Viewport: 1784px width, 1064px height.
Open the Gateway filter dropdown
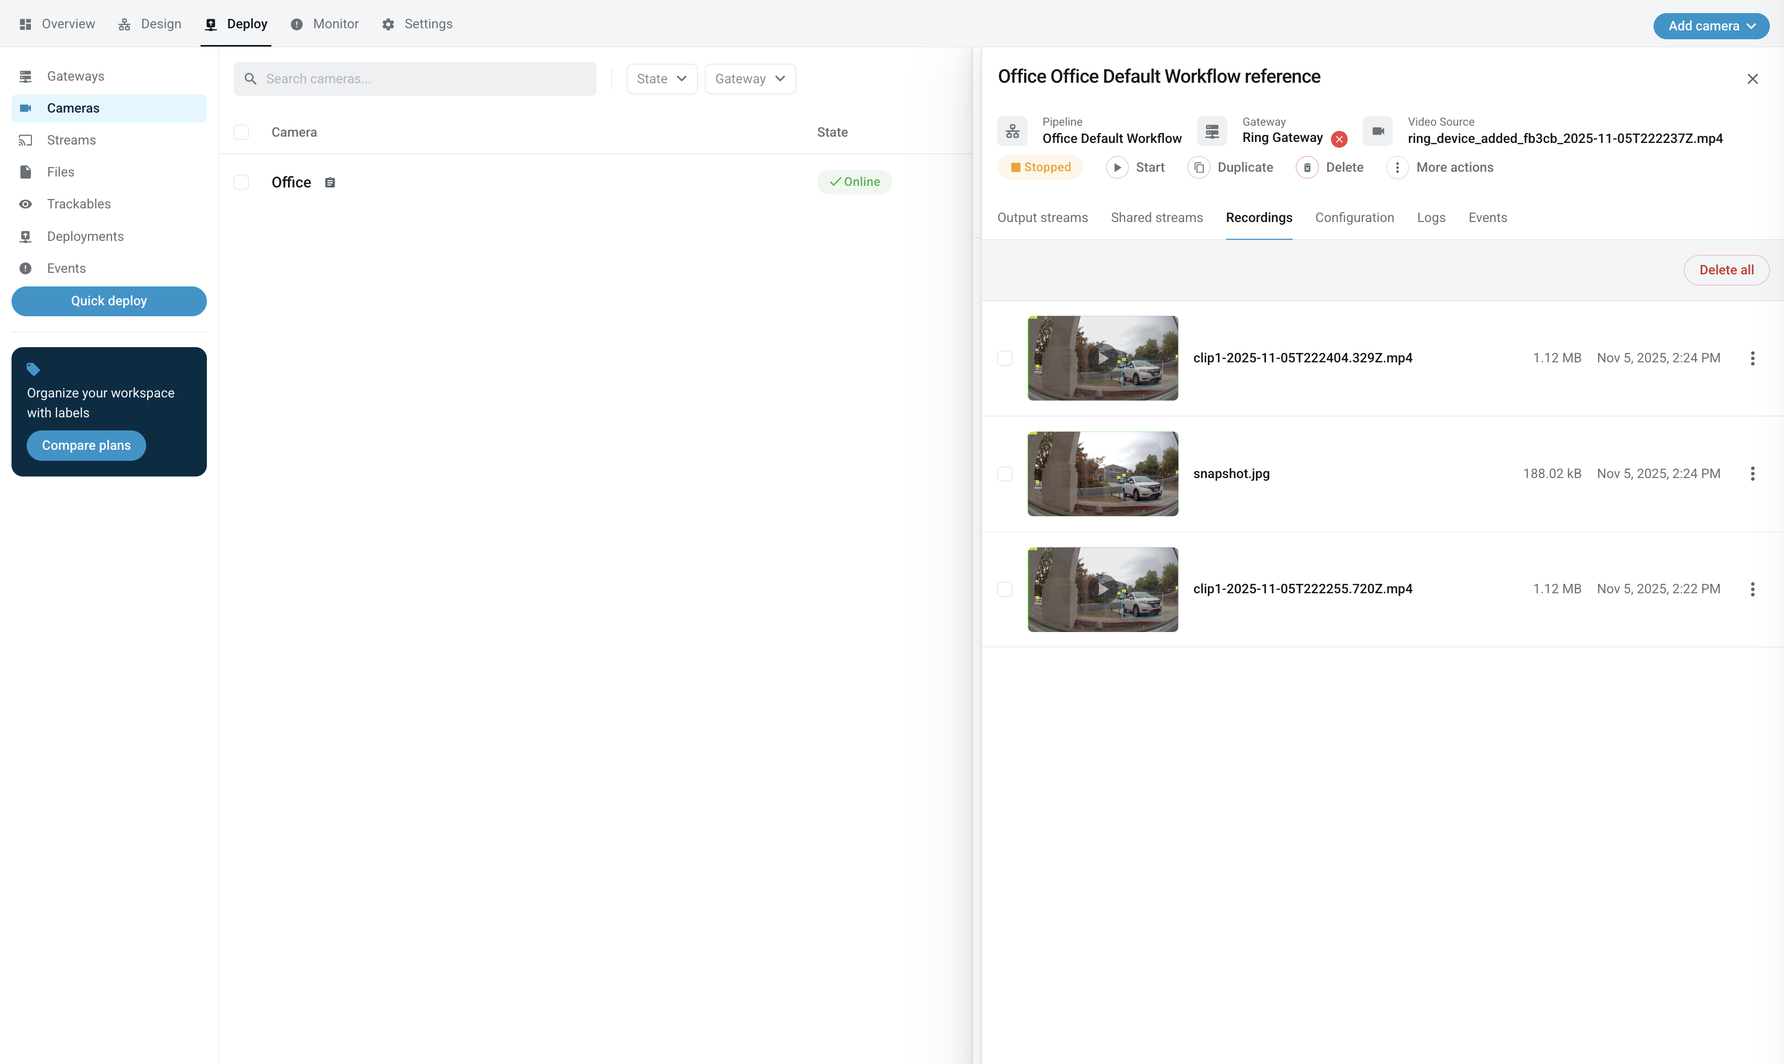[x=750, y=79]
